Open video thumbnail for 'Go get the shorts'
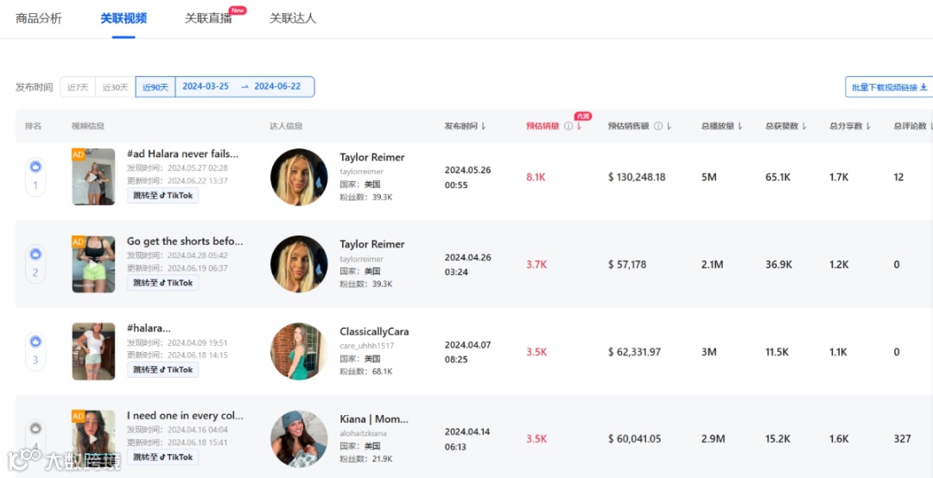933x478 pixels. coord(93,264)
